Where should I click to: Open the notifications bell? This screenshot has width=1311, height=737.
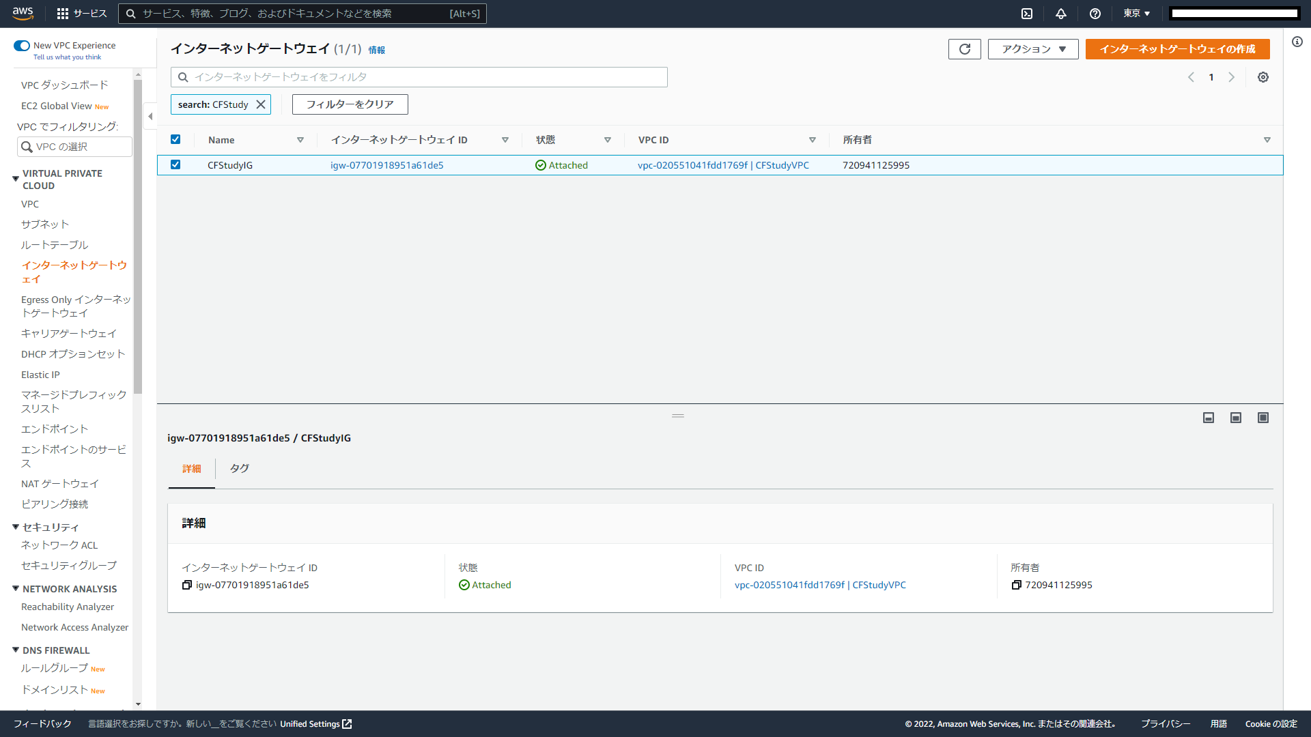pyautogui.click(x=1060, y=14)
